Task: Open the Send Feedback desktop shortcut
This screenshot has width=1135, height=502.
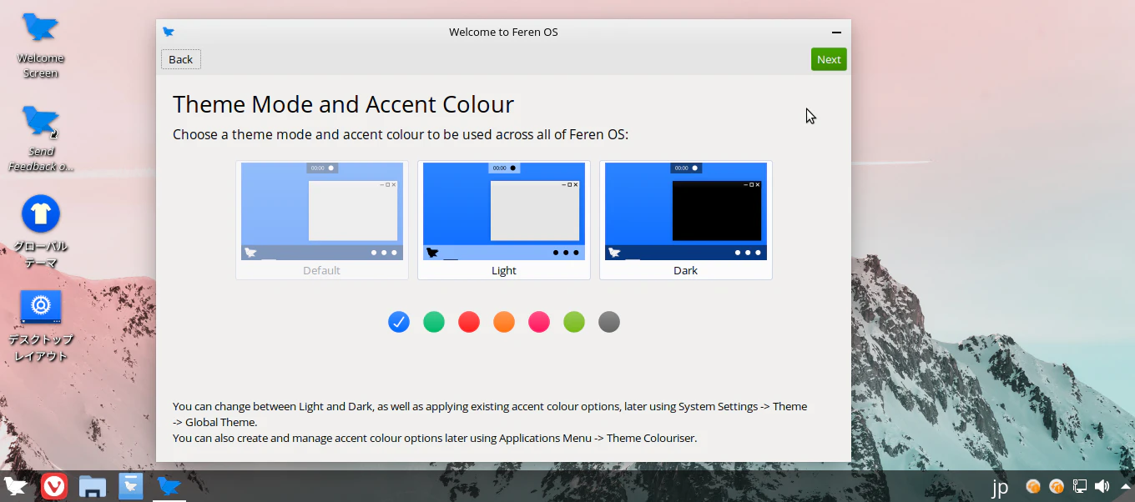Action: (x=40, y=138)
